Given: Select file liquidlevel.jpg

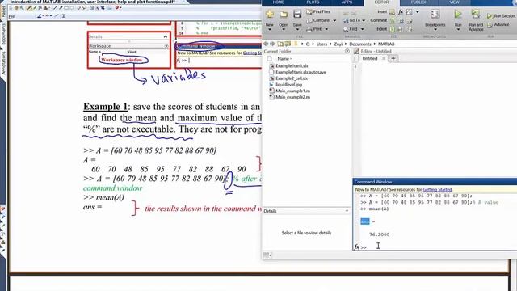Looking at the screenshot, I should [285, 84].
